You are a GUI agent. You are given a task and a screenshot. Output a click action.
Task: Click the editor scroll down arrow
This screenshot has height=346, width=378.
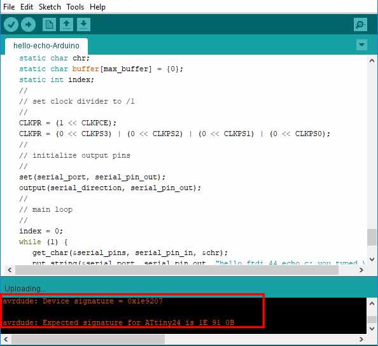372,259
